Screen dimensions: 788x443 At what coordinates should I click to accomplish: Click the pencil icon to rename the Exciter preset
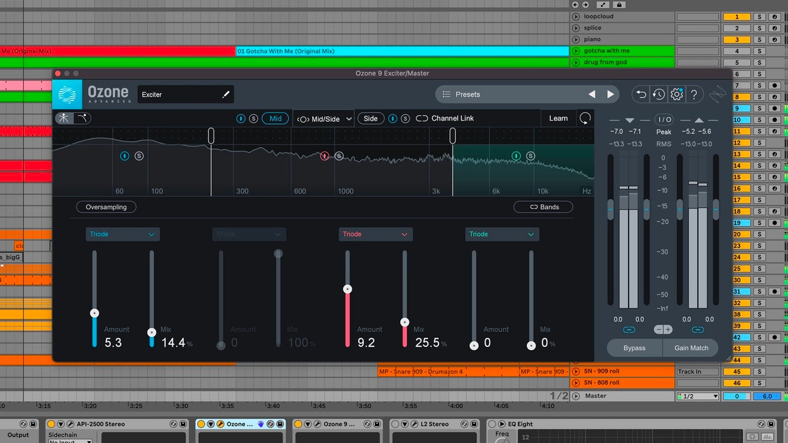click(226, 94)
